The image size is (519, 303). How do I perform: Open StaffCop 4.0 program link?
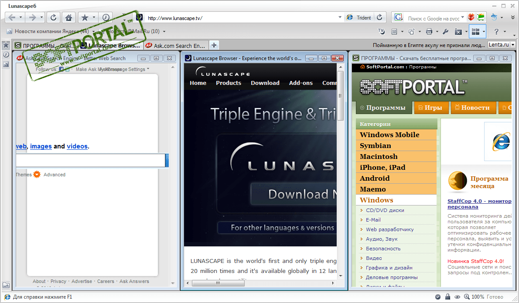(x=479, y=204)
